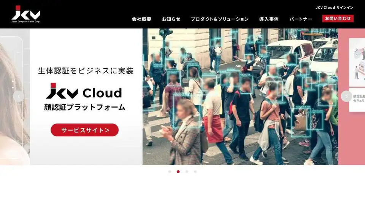Click the 生体認証をビジネスに実装 heading
The image size is (365, 205).
pos(86,71)
